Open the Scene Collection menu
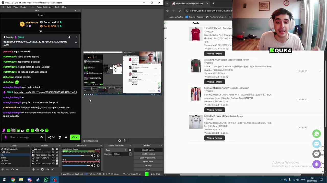Image resolution: width=327 pixels, height=183 pixels. pyautogui.click(x=44, y=7)
